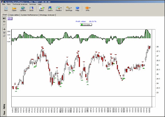165x117 pixels.
Task: Open the Strategy Analyzer tab
Action: pos(47,15)
